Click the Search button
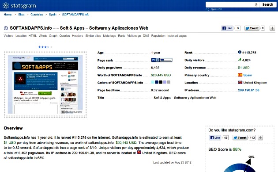This screenshot has height=172, width=278. click(x=268, y=4)
